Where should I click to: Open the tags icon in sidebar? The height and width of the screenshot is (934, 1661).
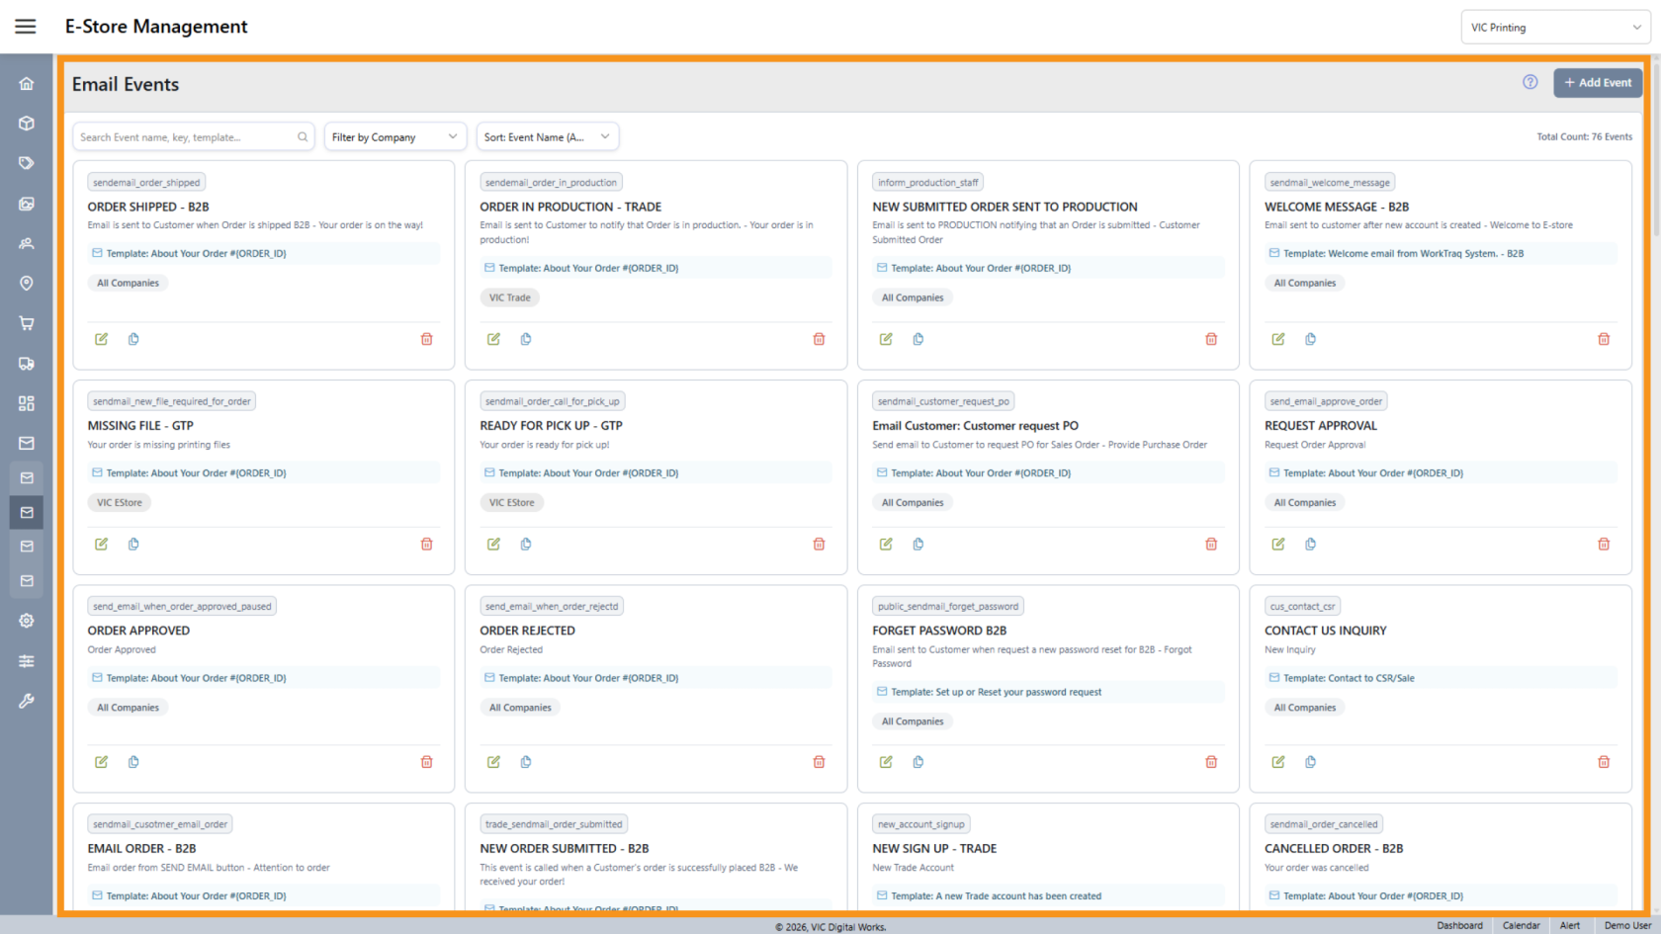(27, 163)
